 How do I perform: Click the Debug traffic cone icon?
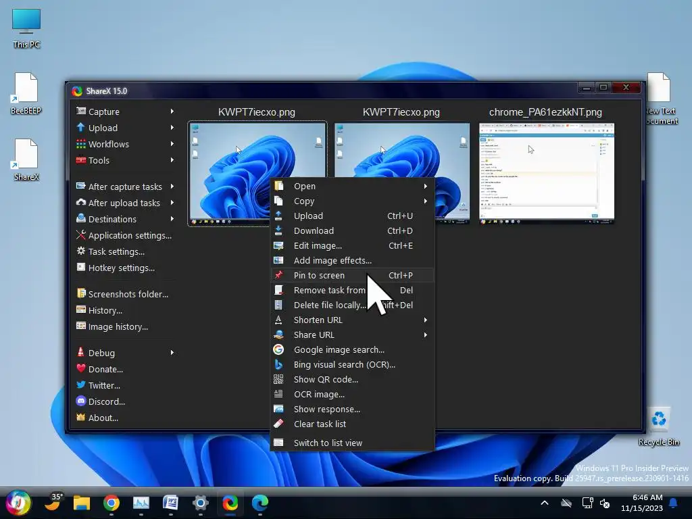[x=81, y=352]
